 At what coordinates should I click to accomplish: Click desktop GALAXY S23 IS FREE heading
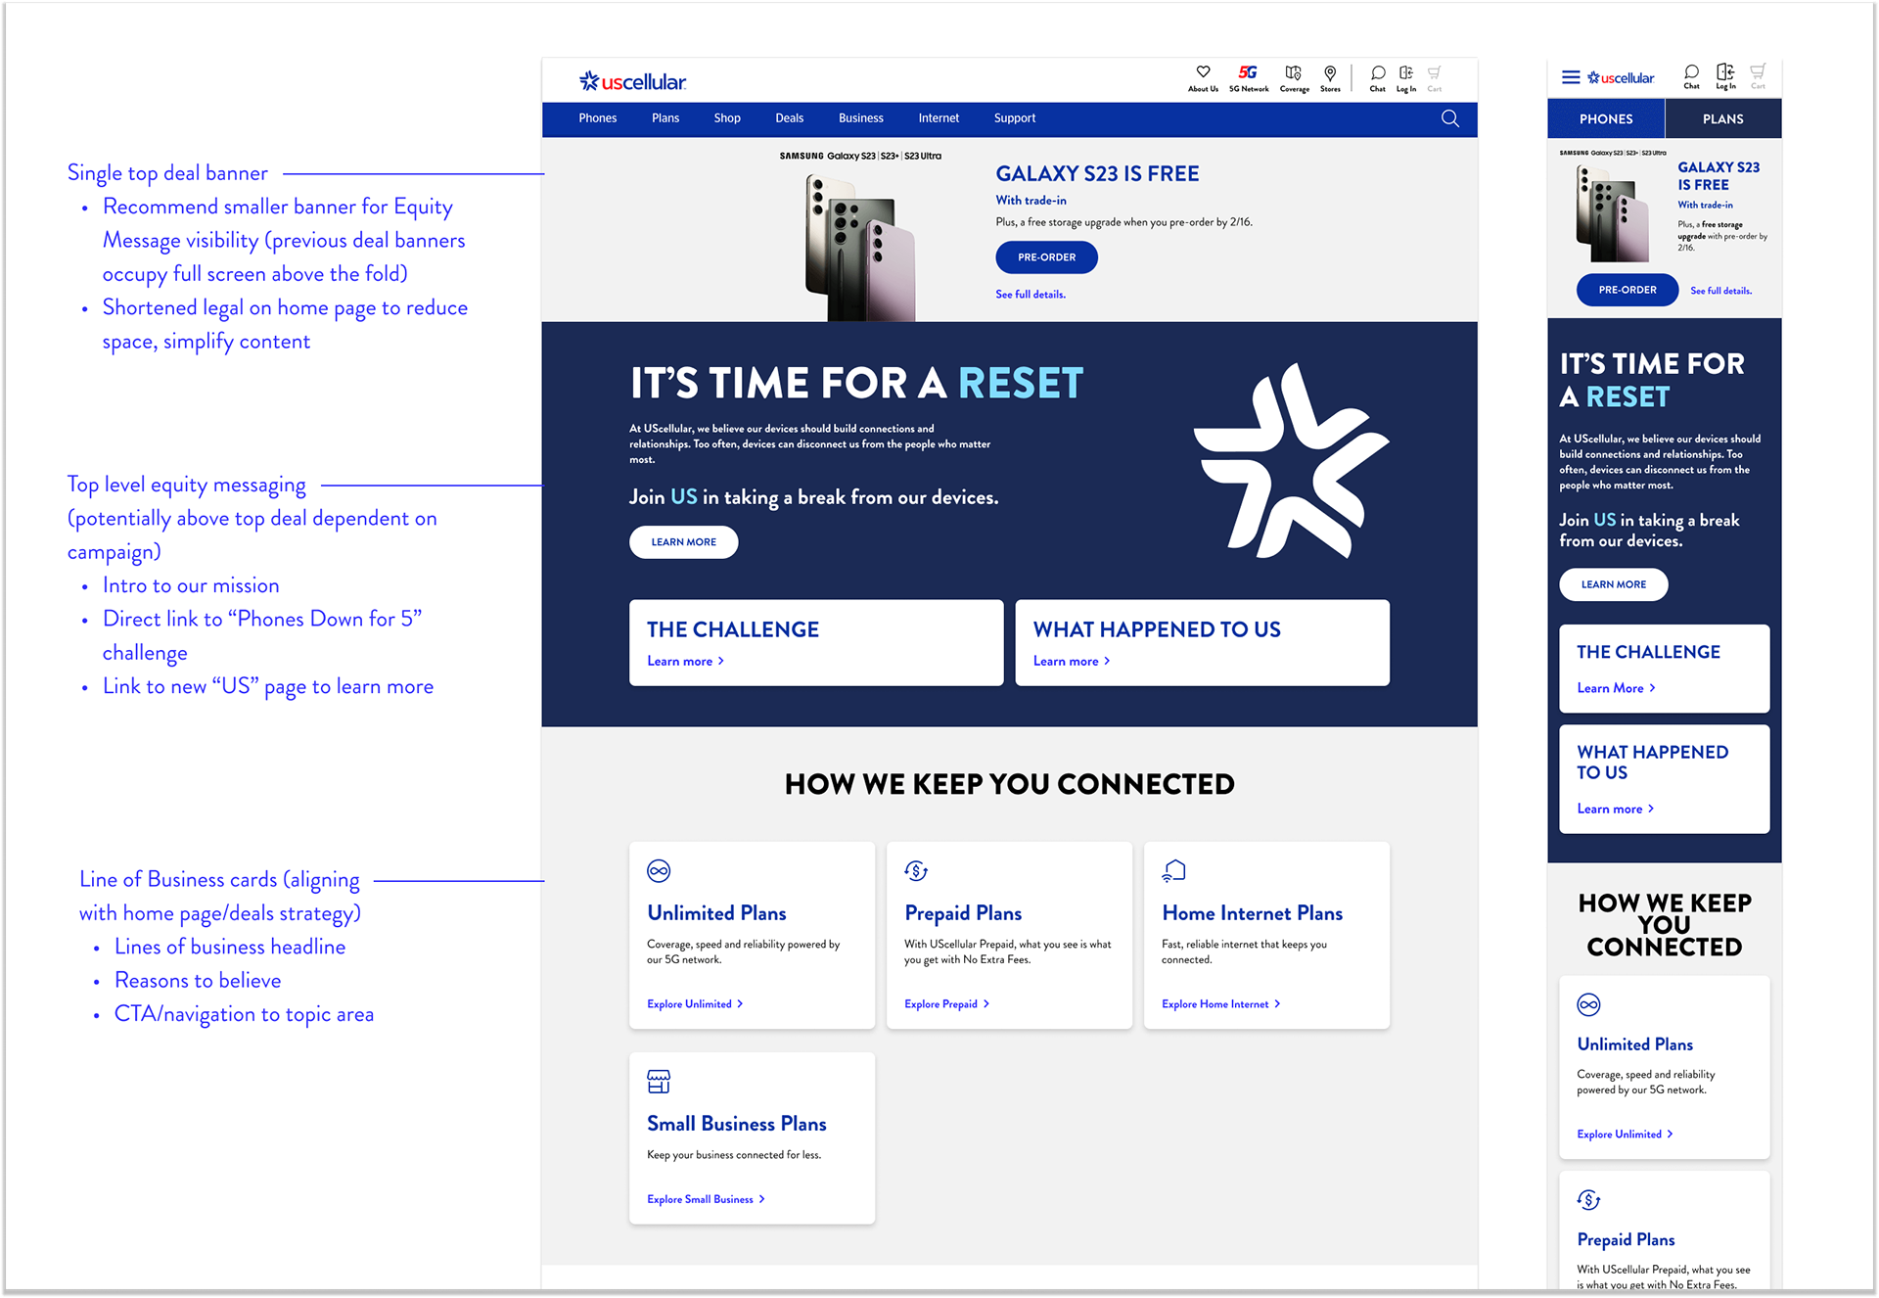click(1097, 174)
